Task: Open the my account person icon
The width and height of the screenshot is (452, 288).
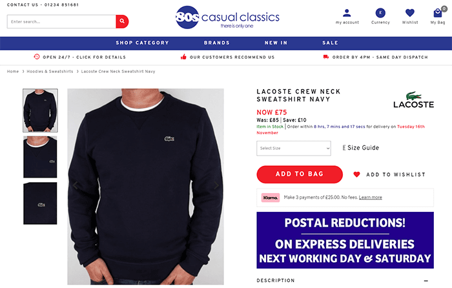Action: pos(347,13)
